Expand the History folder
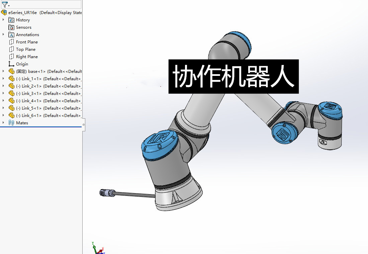 pyautogui.click(x=3, y=20)
